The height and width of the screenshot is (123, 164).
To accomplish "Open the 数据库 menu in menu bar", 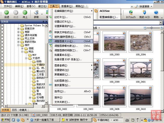I will tap(66, 6).
